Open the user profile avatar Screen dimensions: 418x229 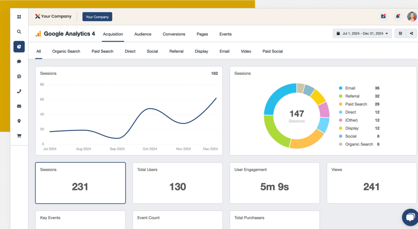pyautogui.click(x=411, y=17)
